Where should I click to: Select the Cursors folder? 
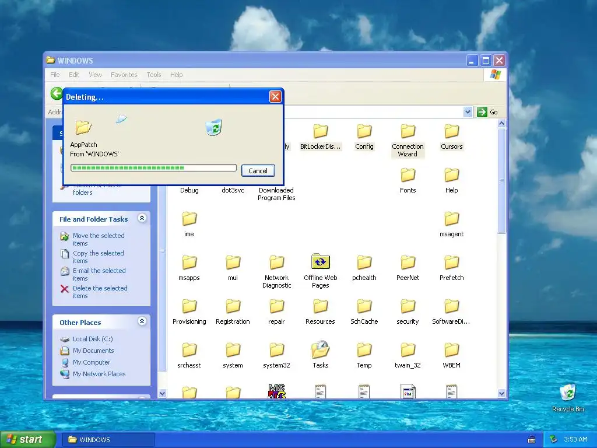pyautogui.click(x=452, y=137)
